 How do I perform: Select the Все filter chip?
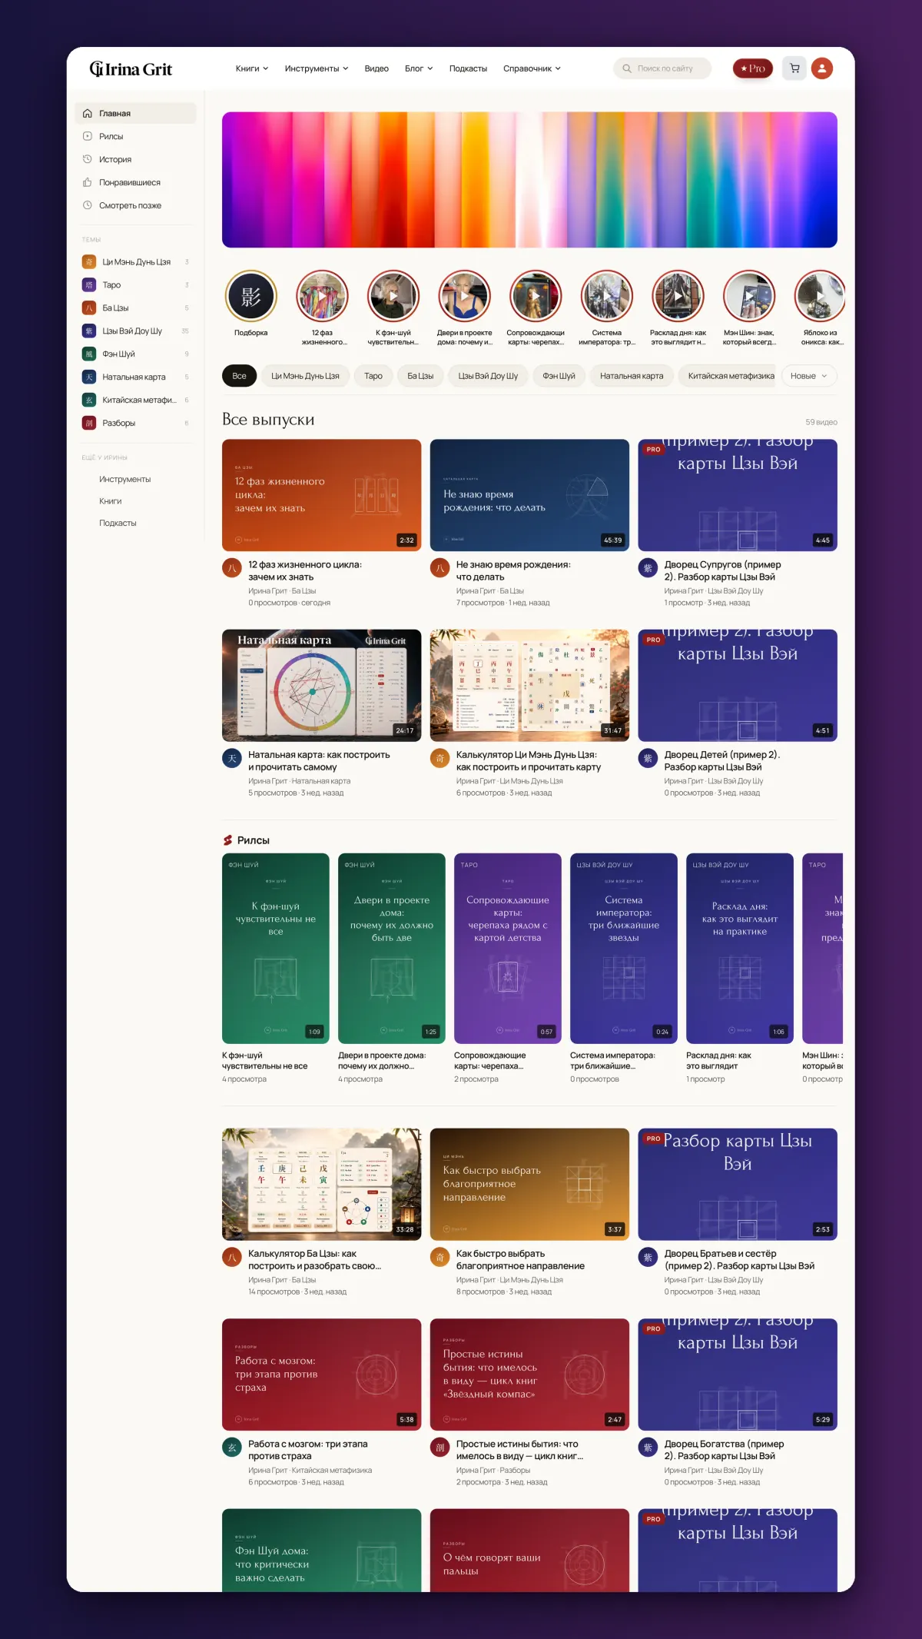pyautogui.click(x=239, y=376)
